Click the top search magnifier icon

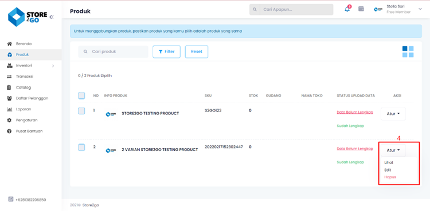click(x=255, y=10)
